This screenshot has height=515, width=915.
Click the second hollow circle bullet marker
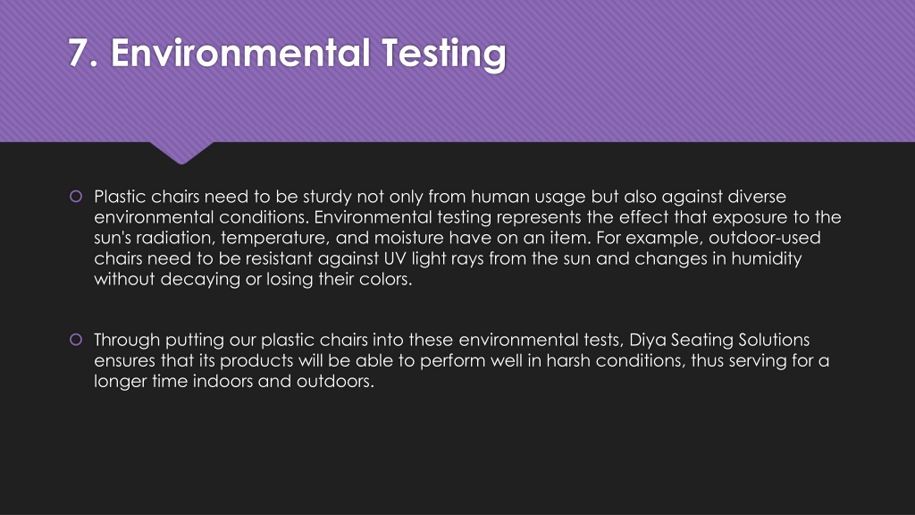(x=76, y=339)
